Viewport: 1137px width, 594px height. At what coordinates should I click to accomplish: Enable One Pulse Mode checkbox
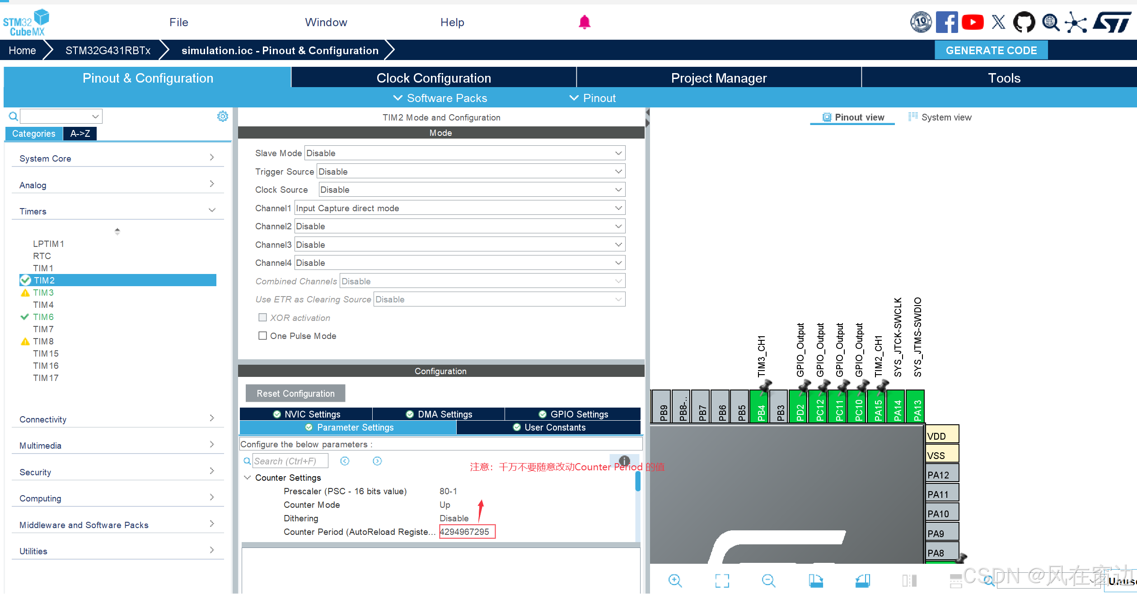[x=262, y=336]
